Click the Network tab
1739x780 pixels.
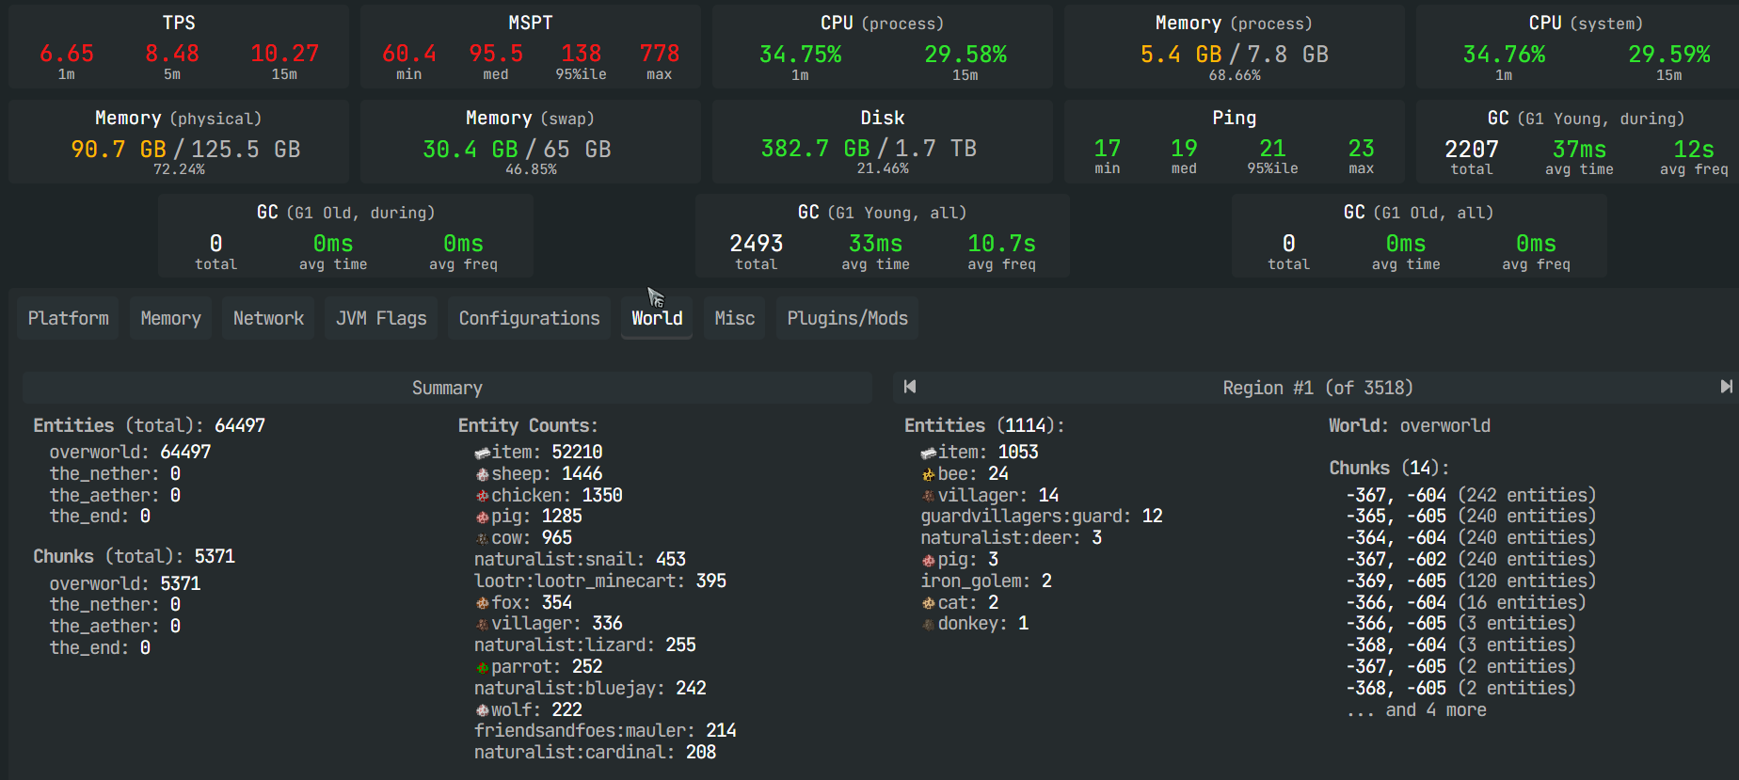pyautogui.click(x=268, y=318)
